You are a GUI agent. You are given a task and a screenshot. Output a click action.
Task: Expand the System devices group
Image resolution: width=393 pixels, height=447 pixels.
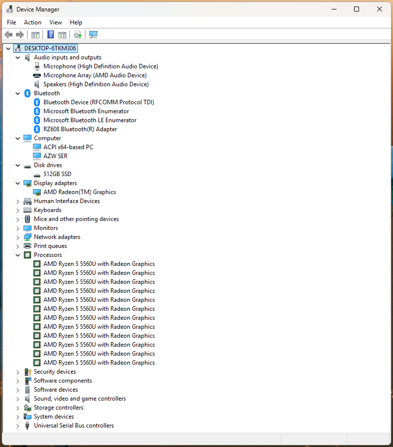coord(17,417)
